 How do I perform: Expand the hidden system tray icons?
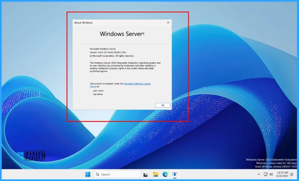click(259, 174)
